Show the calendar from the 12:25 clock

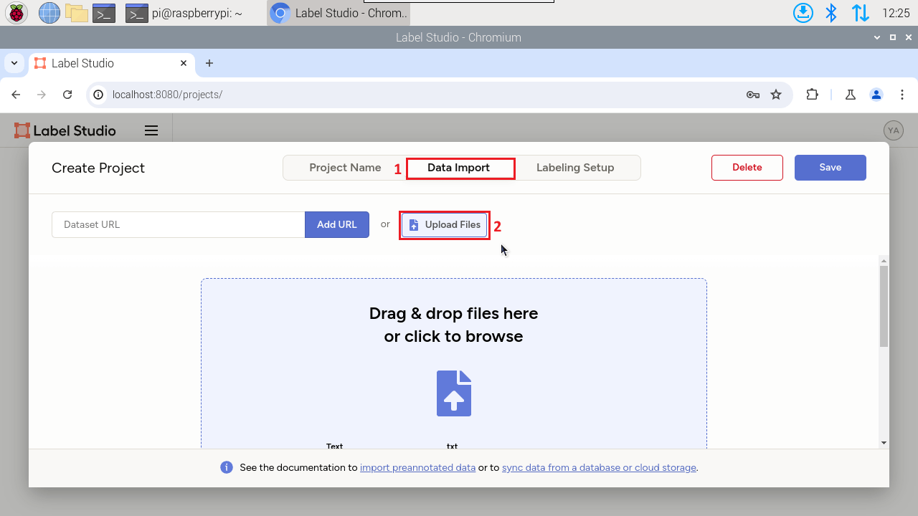tap(895, 13)
